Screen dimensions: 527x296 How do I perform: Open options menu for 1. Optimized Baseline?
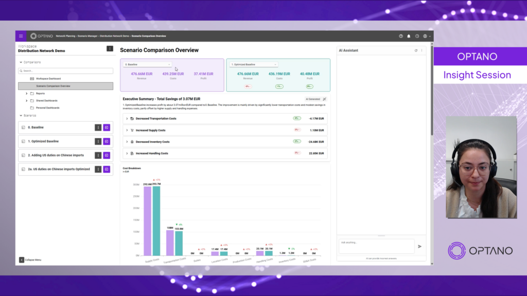tap(98, 141)
